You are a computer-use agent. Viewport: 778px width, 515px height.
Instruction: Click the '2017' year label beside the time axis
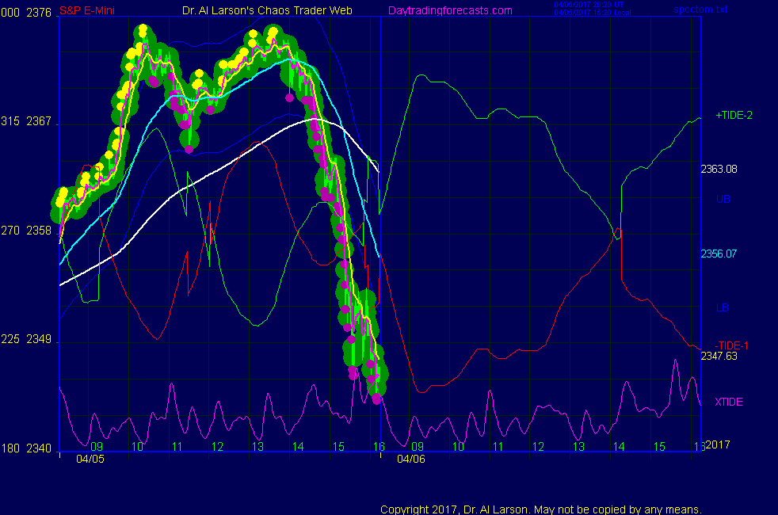point(718,444)
